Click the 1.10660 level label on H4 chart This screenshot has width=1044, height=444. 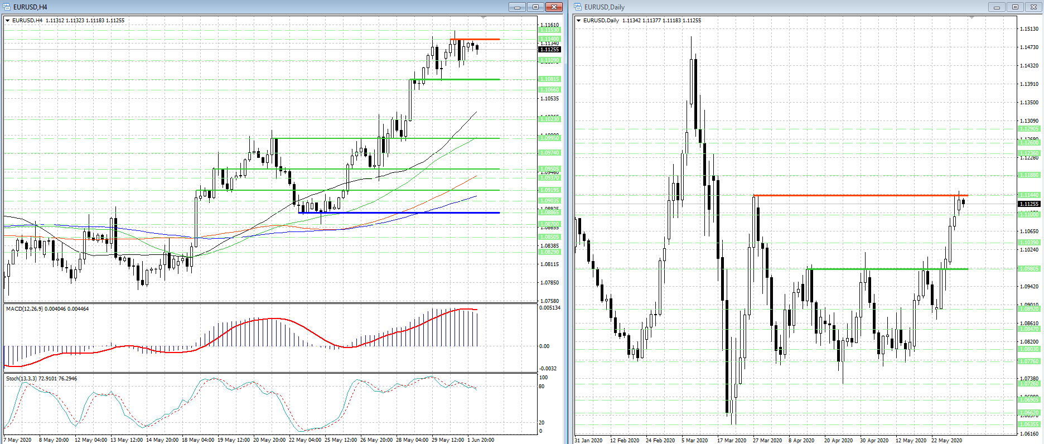pos(549,90)
